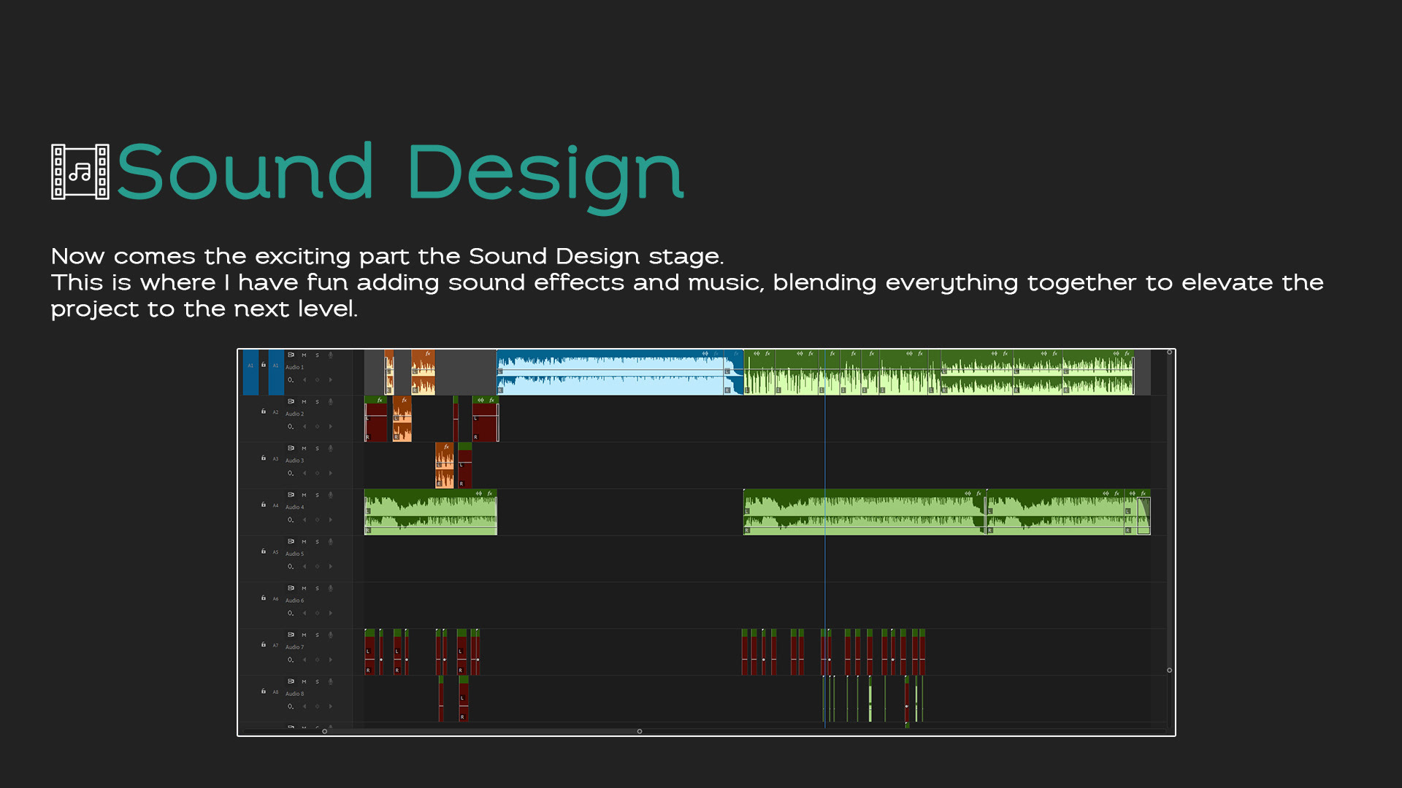Viewport: 1402px width, 788px height.
Task: Mute the Audio 1 track
Action: (x=304, y=355)
